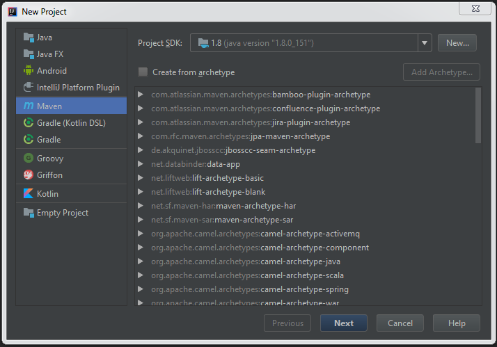Click the Gradle icon in the sidebar

(x=29, y=139)
